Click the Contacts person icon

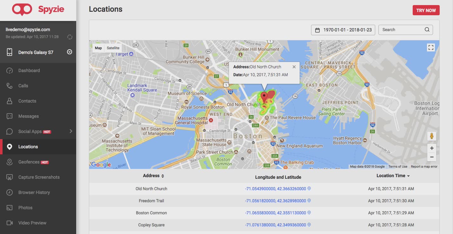(x=10, y=101)
